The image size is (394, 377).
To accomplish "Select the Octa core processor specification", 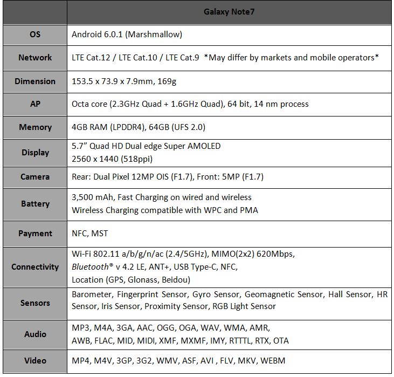I will [x=190, y=104].
